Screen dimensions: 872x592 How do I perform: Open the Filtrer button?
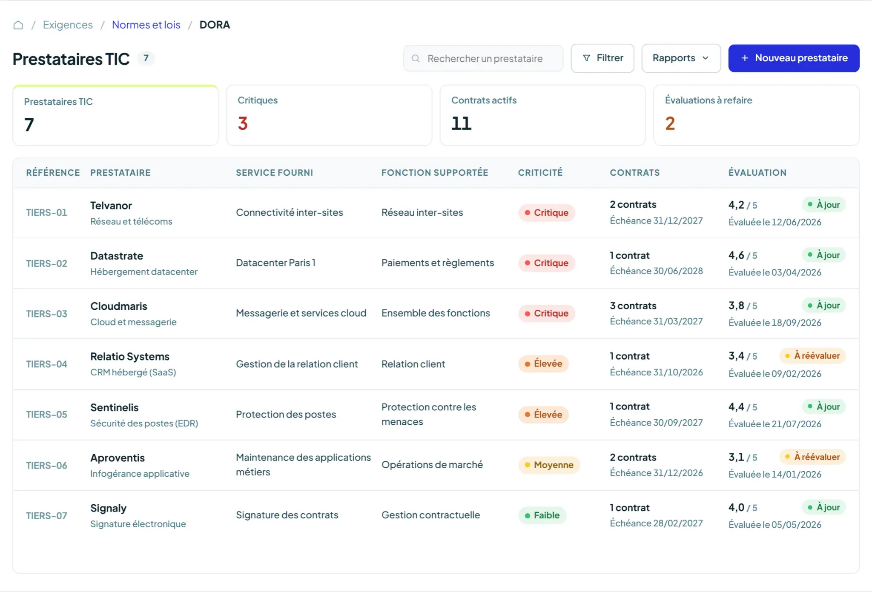[602, 58]
